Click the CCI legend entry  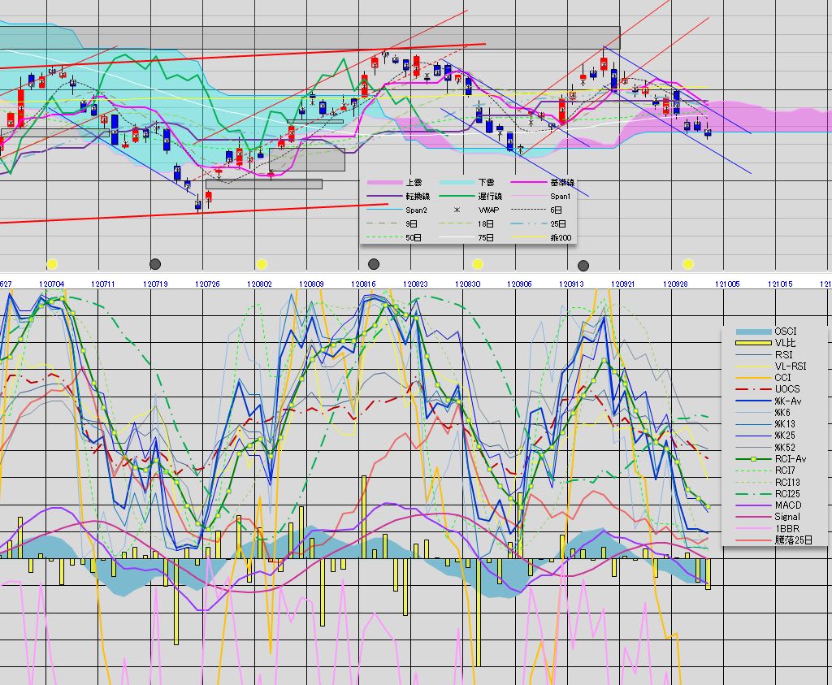(782, 378)
